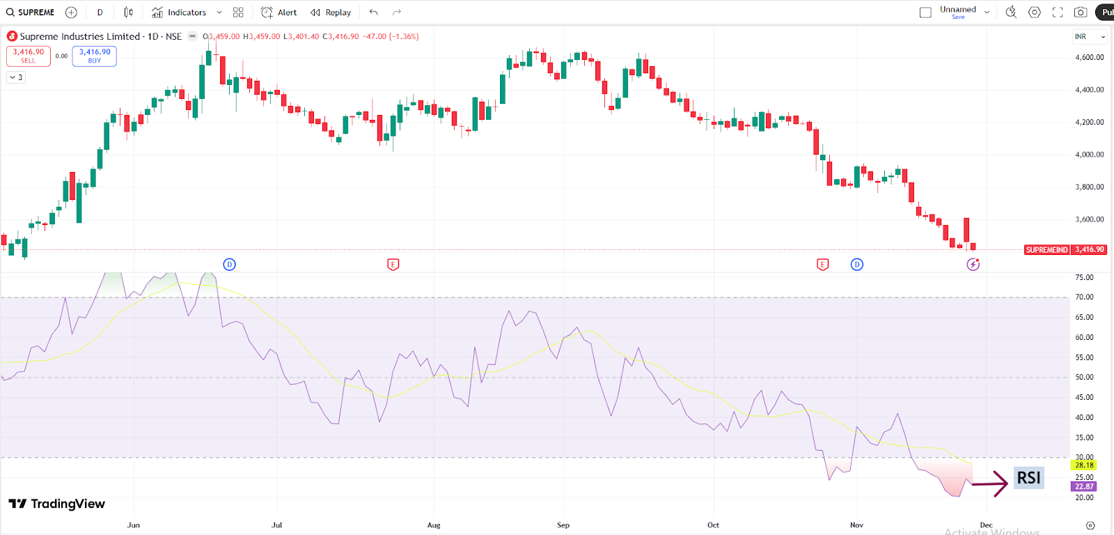Open chart settings hexagon icon
This screenshot has width=1114, height=535.
(1035, 13)
